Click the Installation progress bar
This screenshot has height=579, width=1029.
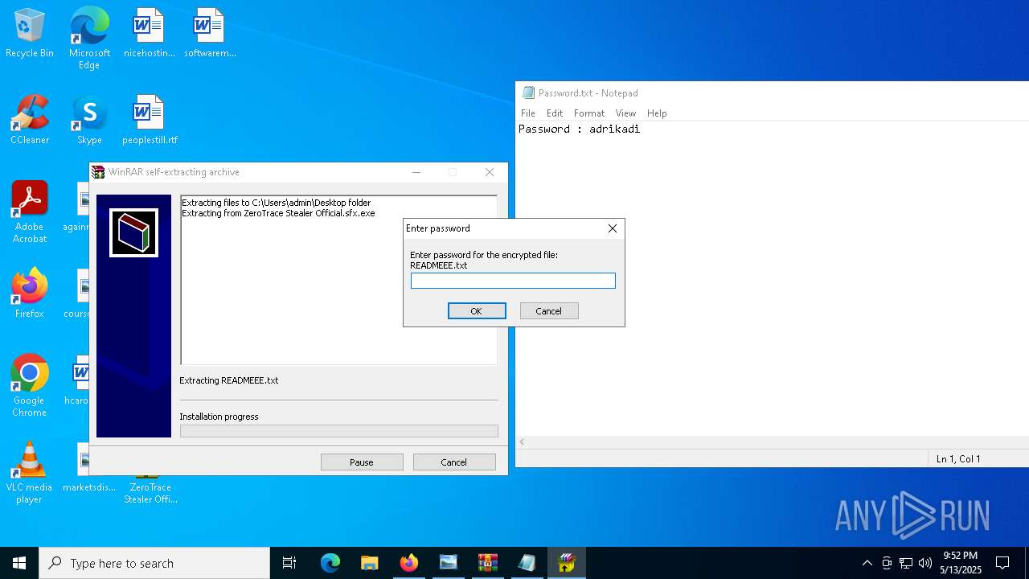339,431
